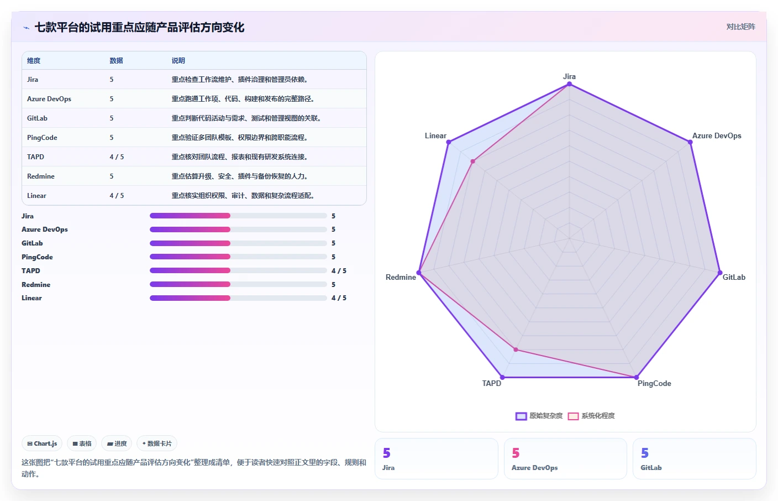The image size is (778, 501).
Task: Click the 数据卡片 tag
Action: (157, 443)
